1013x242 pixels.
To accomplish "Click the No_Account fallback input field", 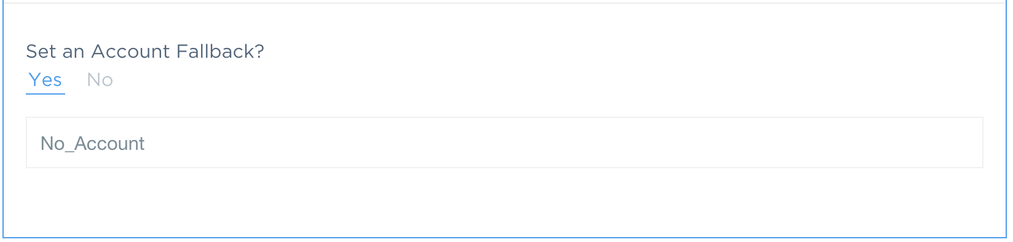I will coord(505,142).
